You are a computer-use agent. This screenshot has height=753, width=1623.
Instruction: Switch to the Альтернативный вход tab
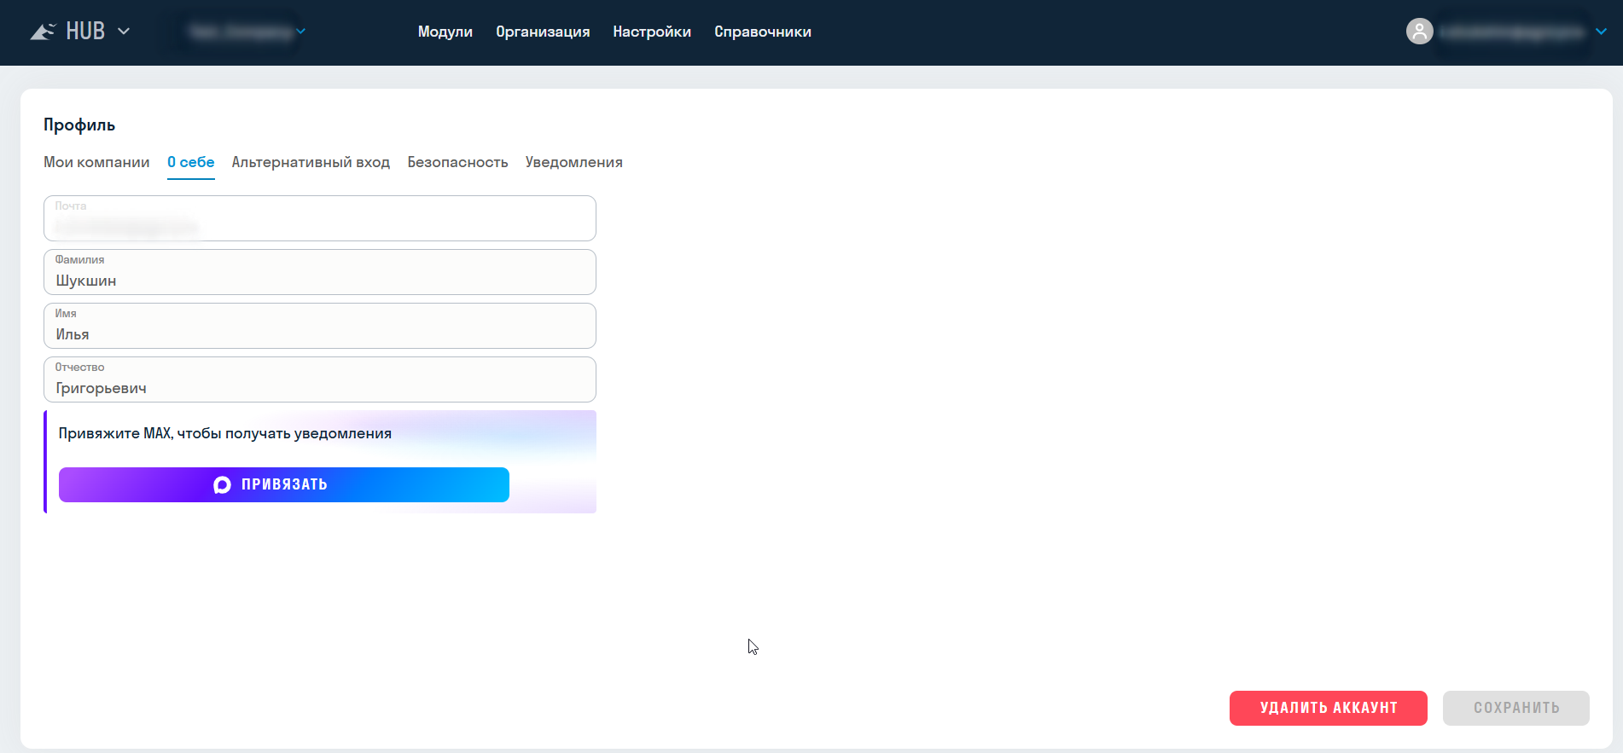(x=311, y=162)
